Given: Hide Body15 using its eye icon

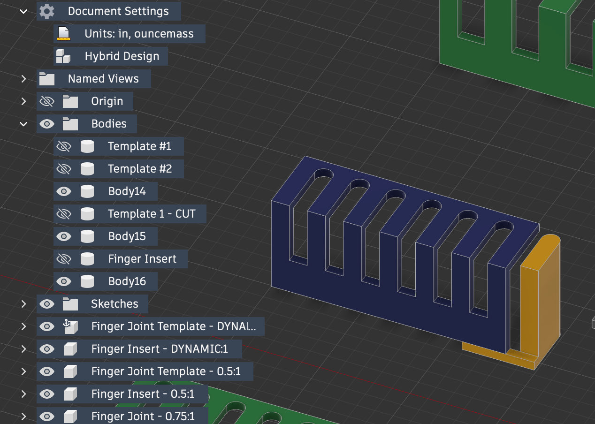Looking at the screenshot, I should tap(64, 236).
